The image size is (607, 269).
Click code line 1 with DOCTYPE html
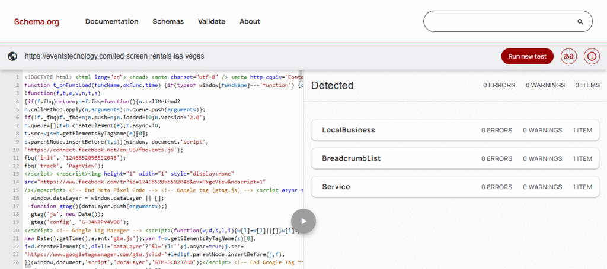click(x=164, y=77)
